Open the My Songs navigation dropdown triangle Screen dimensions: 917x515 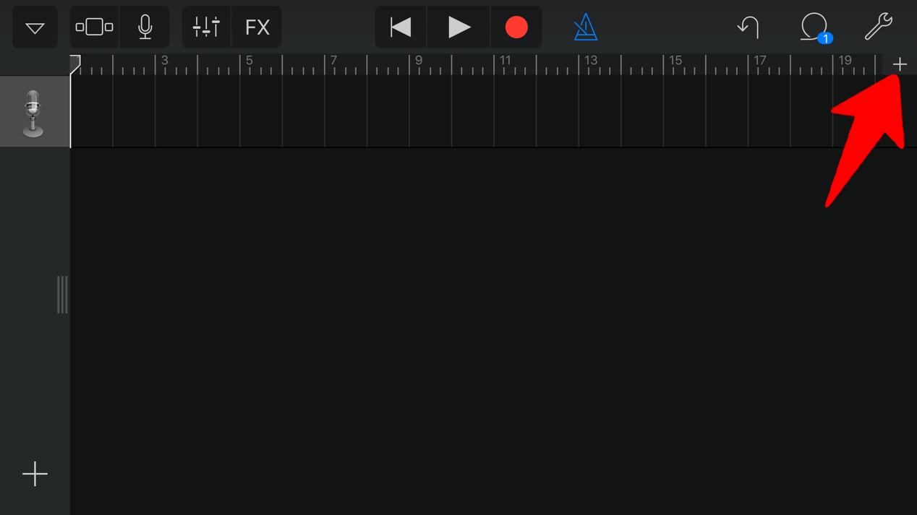pos(35,27)
